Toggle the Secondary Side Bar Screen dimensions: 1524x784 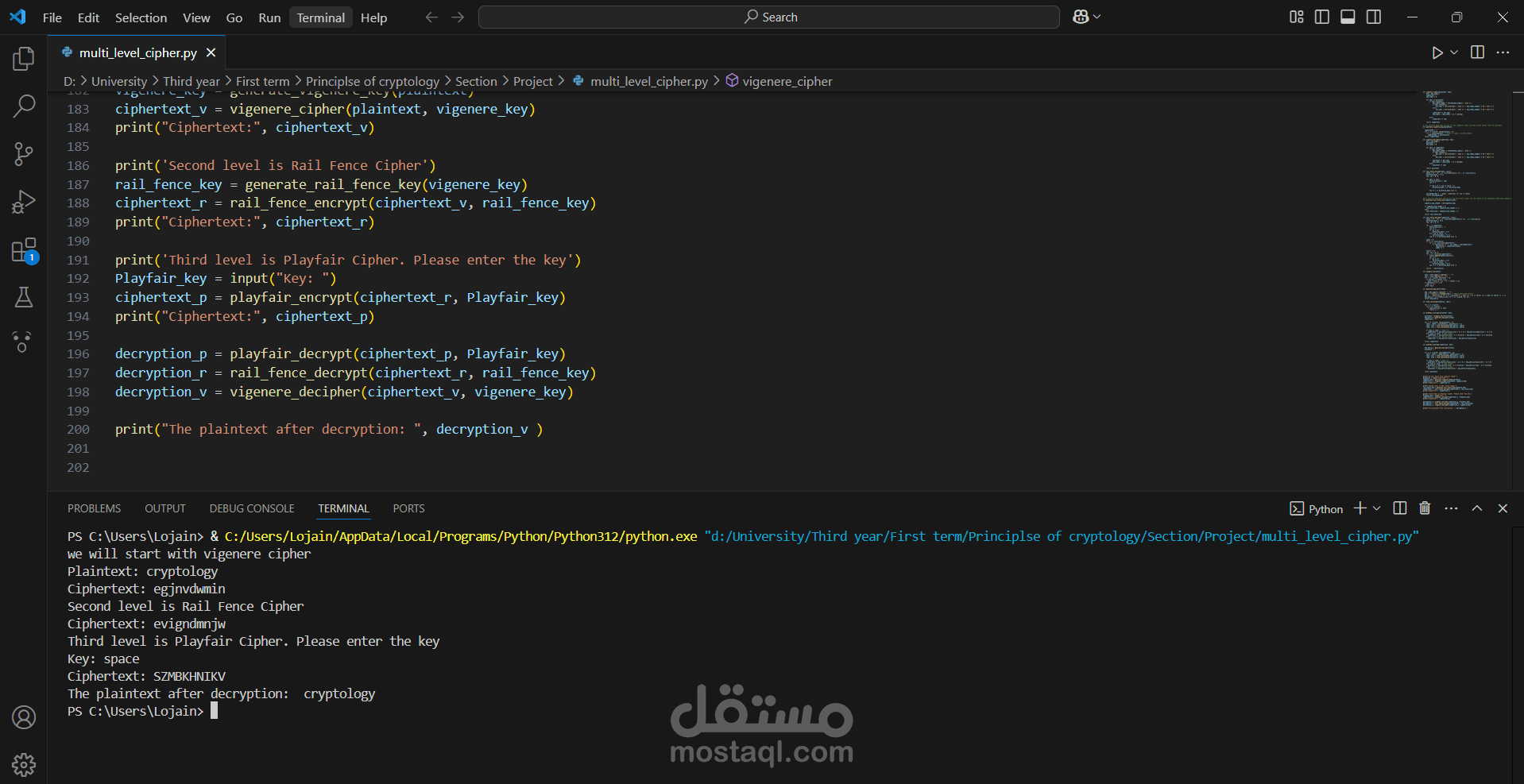tap(1374, 17)
